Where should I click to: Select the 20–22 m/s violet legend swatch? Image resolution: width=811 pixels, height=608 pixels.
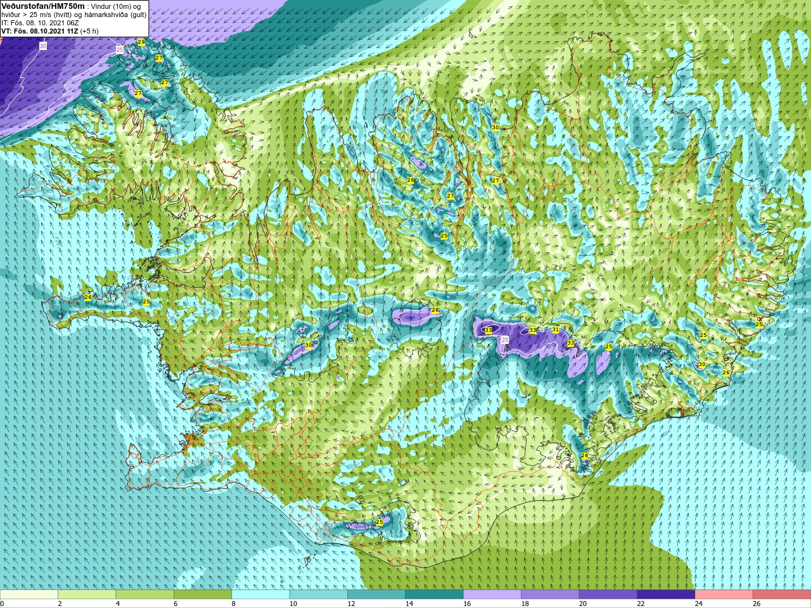[x=608, y=595]
